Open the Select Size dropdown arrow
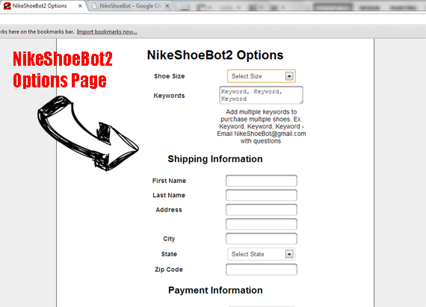 289,76
